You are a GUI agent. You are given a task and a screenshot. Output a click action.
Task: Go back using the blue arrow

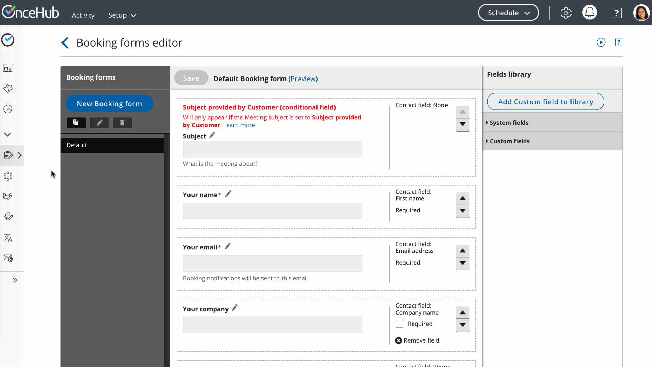pyautogui.click(x=65, y=43)
